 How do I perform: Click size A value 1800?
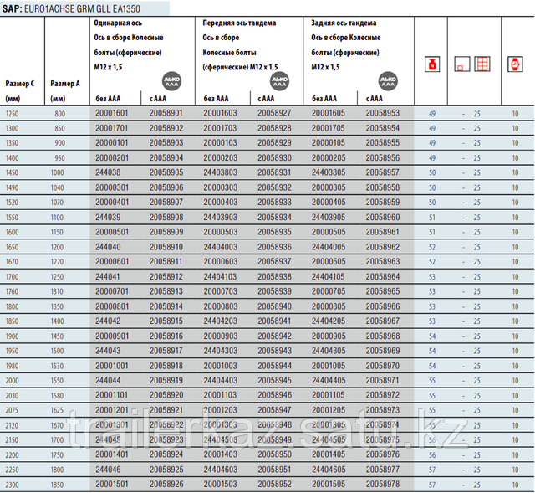(58, 470)
